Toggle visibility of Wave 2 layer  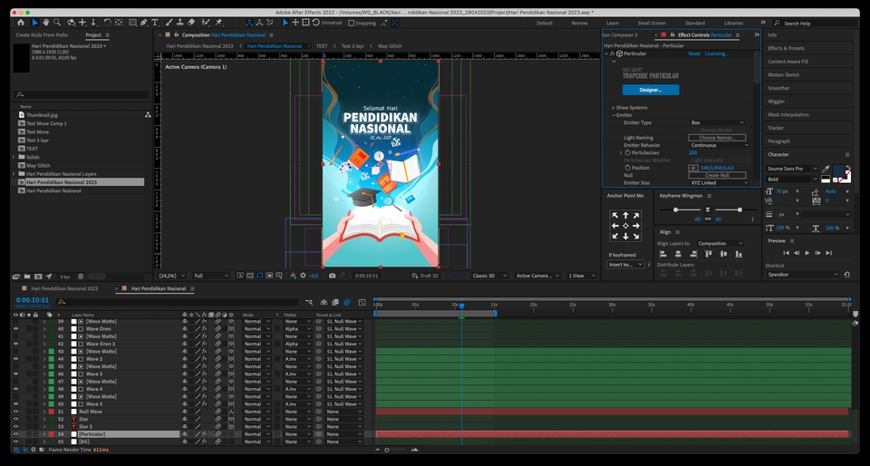click(x=15, y=359)
